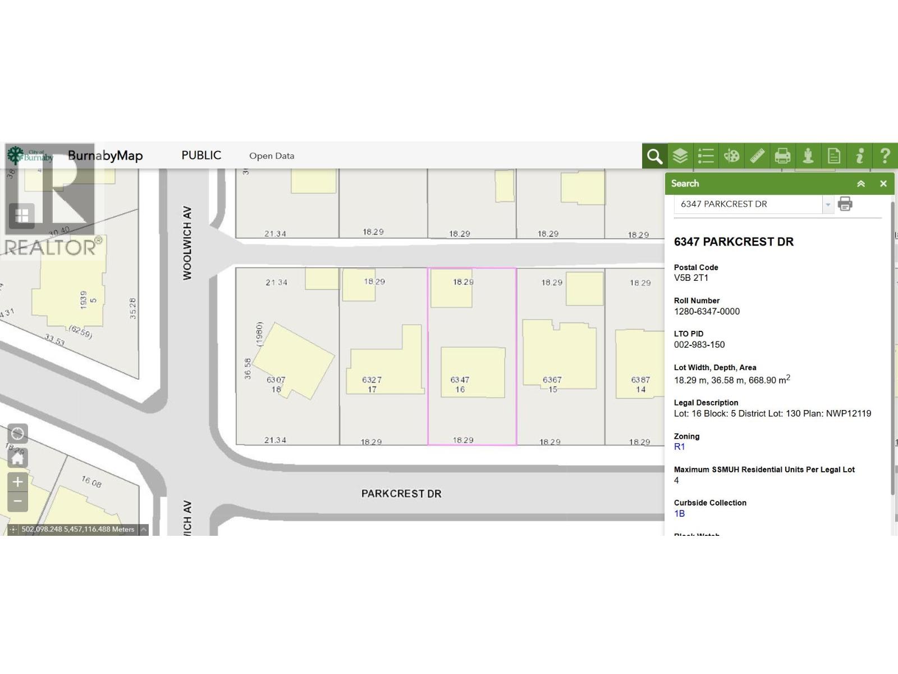Select the Measure ruler tool

tap(757, 156)
